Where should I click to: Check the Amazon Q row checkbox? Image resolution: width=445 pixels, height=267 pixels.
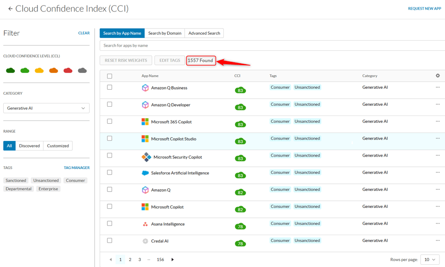110,189
